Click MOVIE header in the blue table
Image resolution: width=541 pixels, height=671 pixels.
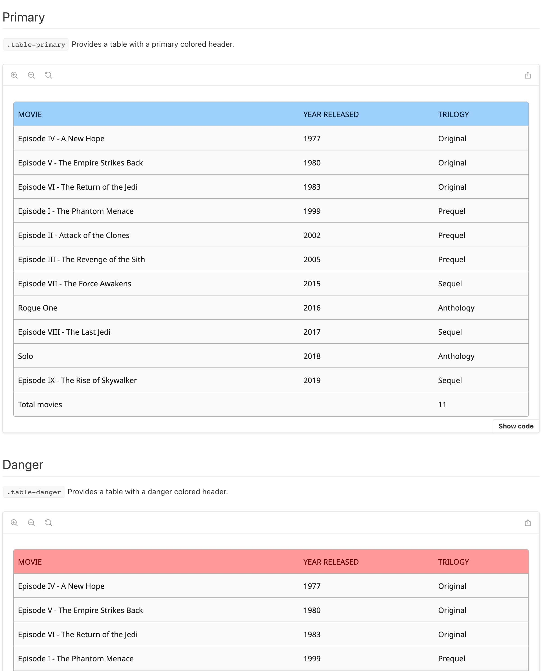(30, 114)
